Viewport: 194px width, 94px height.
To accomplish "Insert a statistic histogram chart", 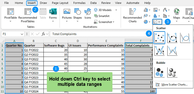I will [x=155, y=16].
